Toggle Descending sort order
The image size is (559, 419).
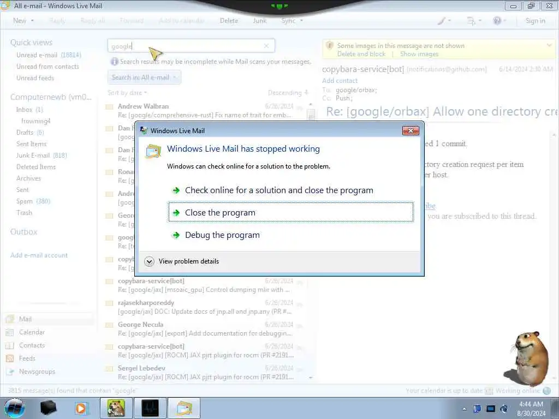point(288,93)
